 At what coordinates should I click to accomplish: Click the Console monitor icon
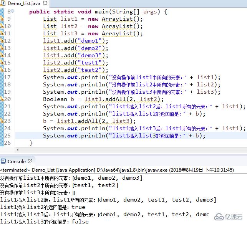(x=3, y=161)
